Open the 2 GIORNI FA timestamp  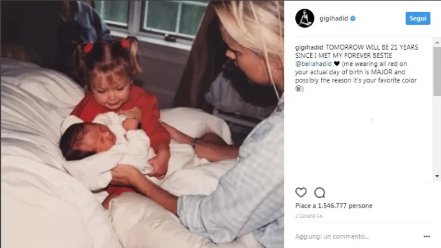click(x=308, y=216)
